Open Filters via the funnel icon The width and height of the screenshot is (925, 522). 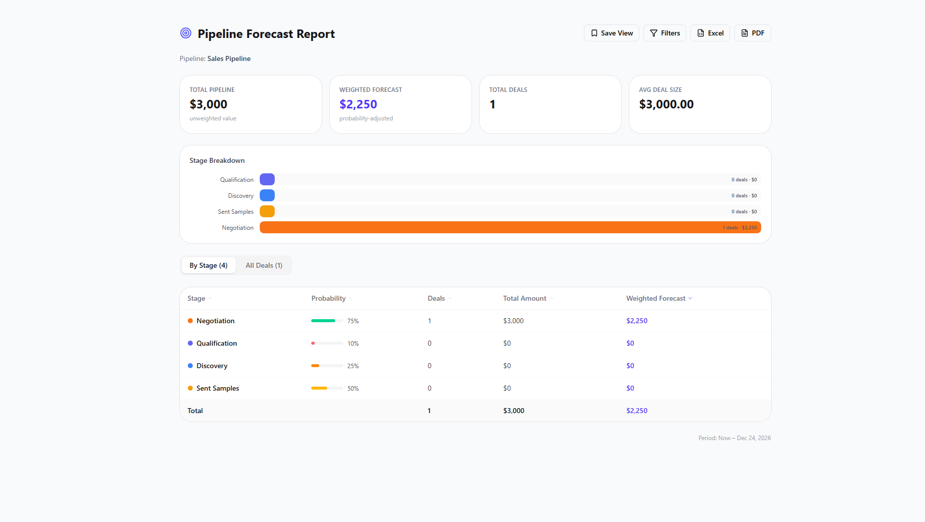(654, 33)
